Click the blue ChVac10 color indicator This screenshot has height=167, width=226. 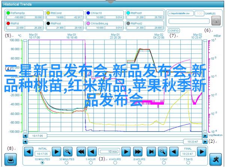(88, 13)
